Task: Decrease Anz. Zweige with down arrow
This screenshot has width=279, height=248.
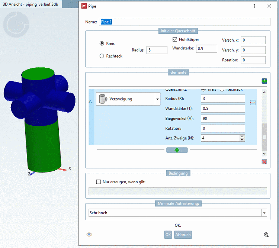Action: tap(242, 140)
